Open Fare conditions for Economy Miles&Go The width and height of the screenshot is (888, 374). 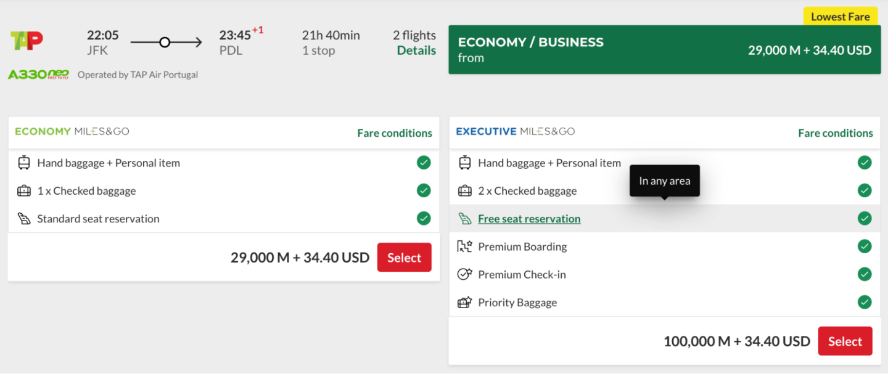click(395, 133)
